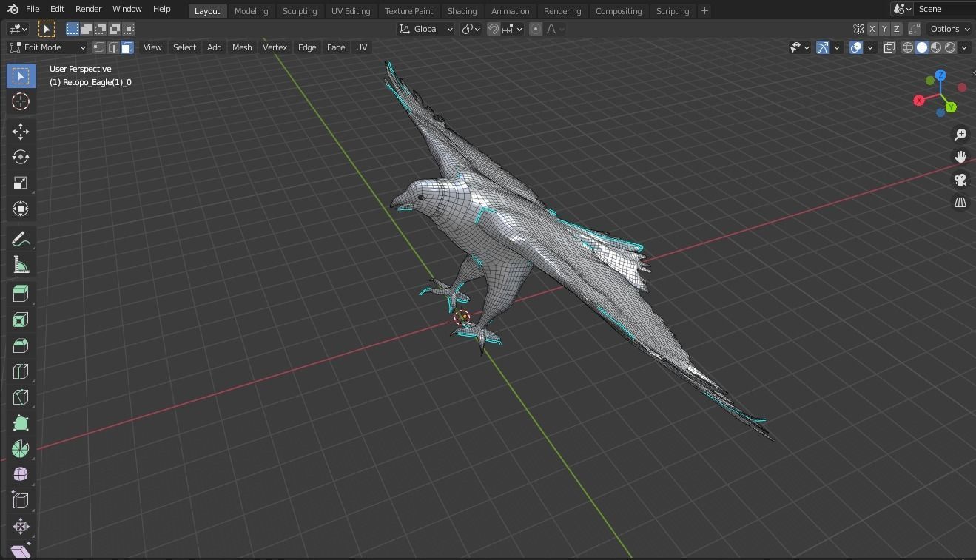Open the File menu
The image size is (976, 560).
(33, 9)
